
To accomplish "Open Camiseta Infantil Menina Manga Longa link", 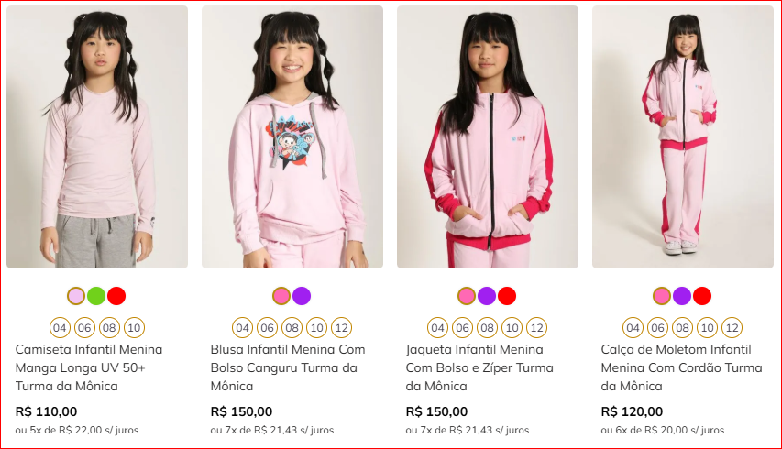I will click(x=89, y=367).
